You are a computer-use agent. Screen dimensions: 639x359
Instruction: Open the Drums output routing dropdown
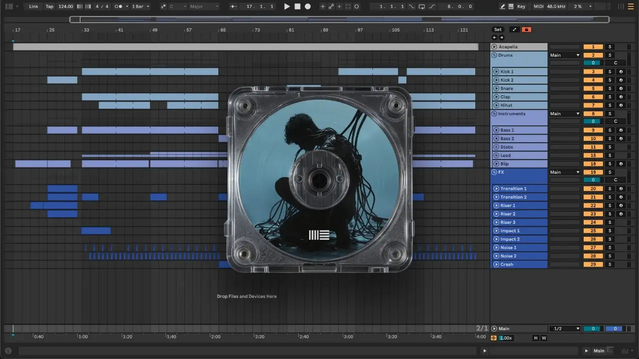pos(565,55)
